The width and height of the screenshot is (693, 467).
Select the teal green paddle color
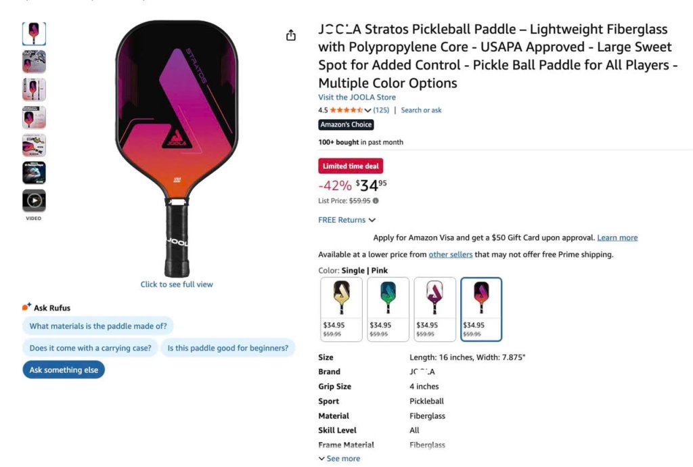pos(388,309)
